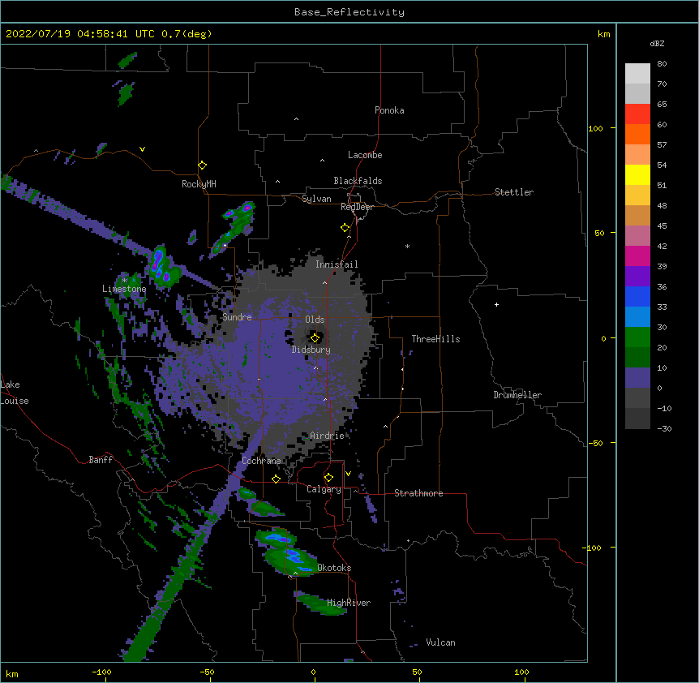Image resolution: width=699 pixels, height=683 pixels.
Task: Click the Limestone label
Action: (124, 289)
